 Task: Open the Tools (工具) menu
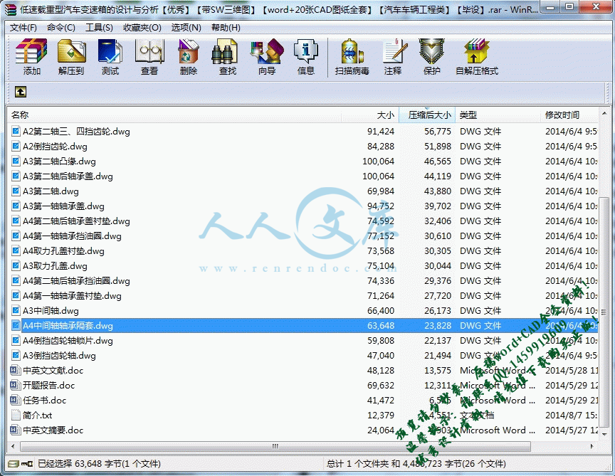[x=99, y=28]
